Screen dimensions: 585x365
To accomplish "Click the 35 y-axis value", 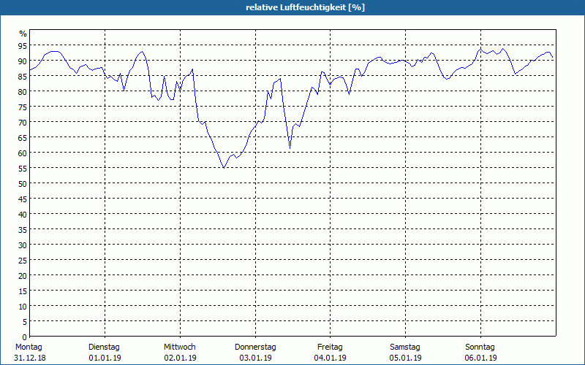I will tap(23, 230).
